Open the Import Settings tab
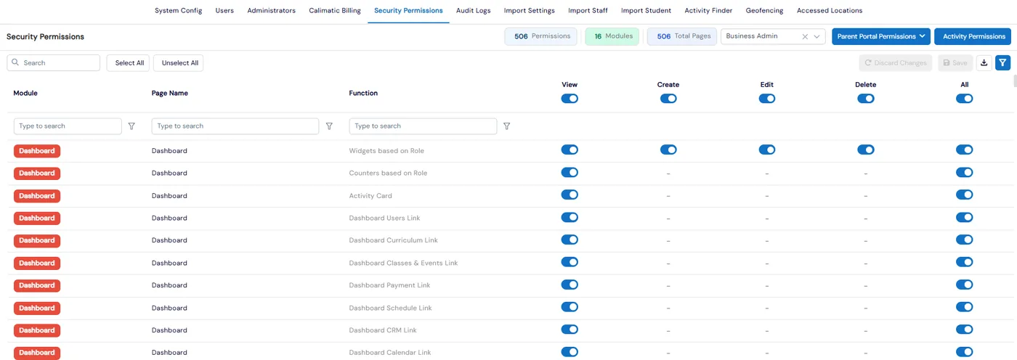The image size is (1017, 360). tap(530, 11)
